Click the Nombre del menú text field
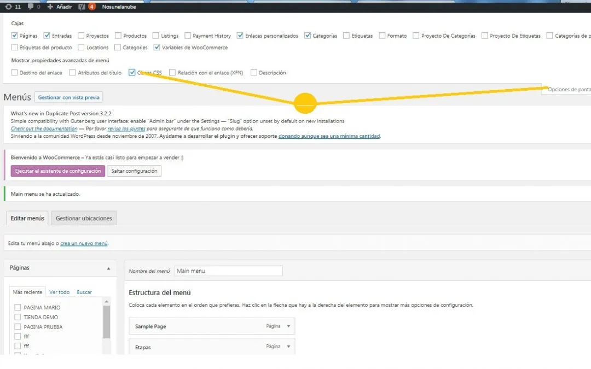Screen dimensions: 591x369 click(228, 271)
